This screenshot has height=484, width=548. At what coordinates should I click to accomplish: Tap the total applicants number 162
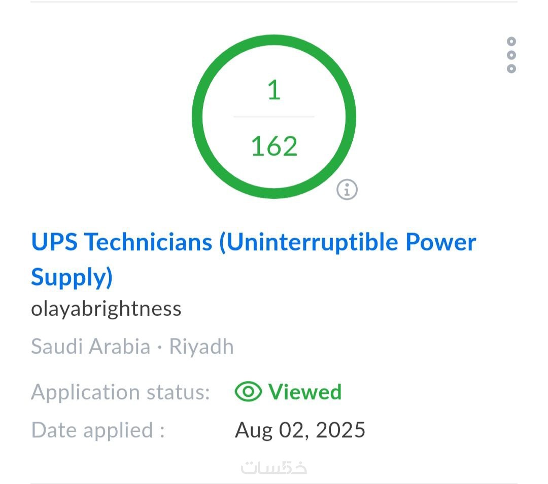coord(274,146)
